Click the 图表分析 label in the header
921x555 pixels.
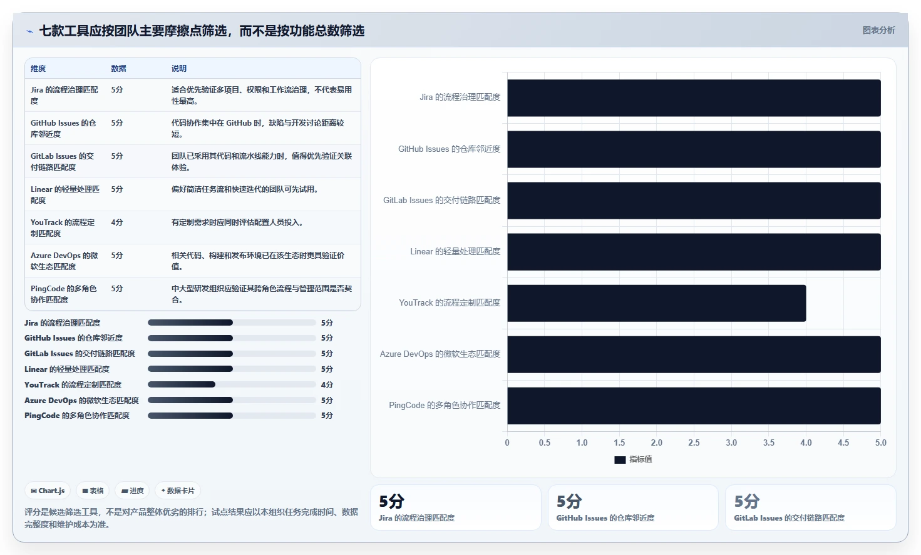coord(878,30)
